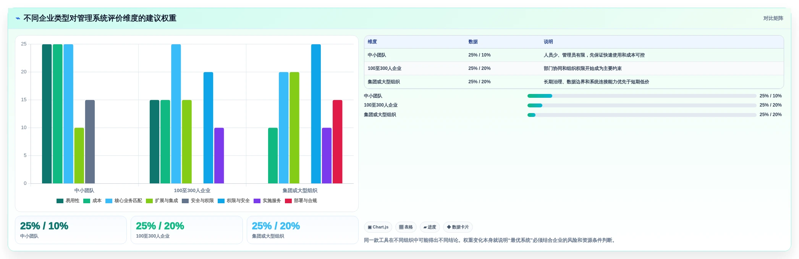Image resolution: width=799 pixels, height=259 pixels.
Task: Toggle the 部署与合规 legend entry
Action: (301, 201)
